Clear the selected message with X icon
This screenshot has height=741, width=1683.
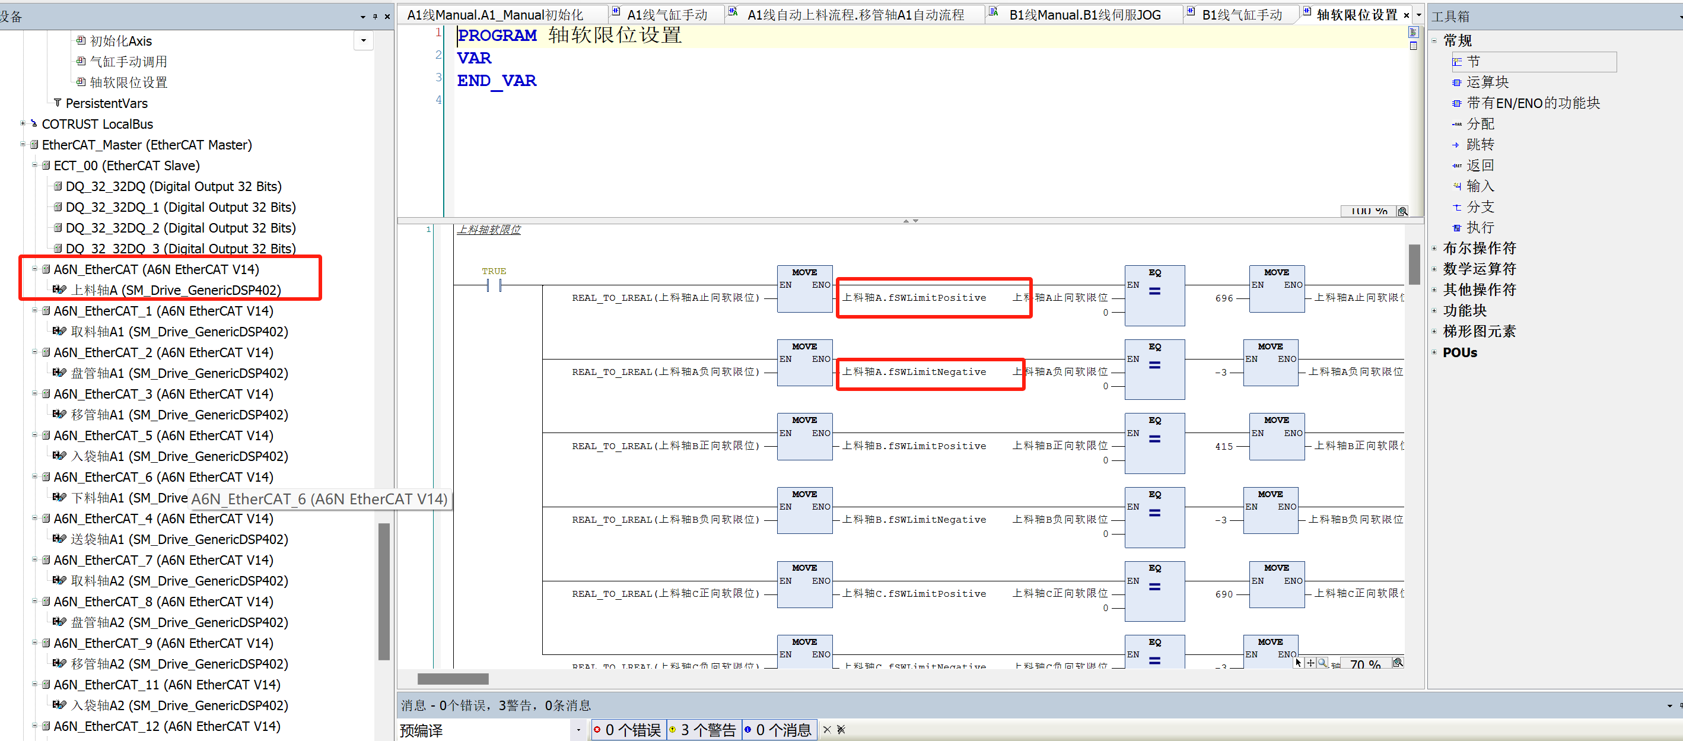pyautogui.click(x=827, y=729)
